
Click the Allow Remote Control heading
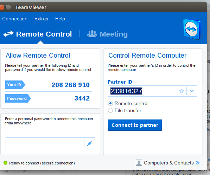[x=38, y=56]
